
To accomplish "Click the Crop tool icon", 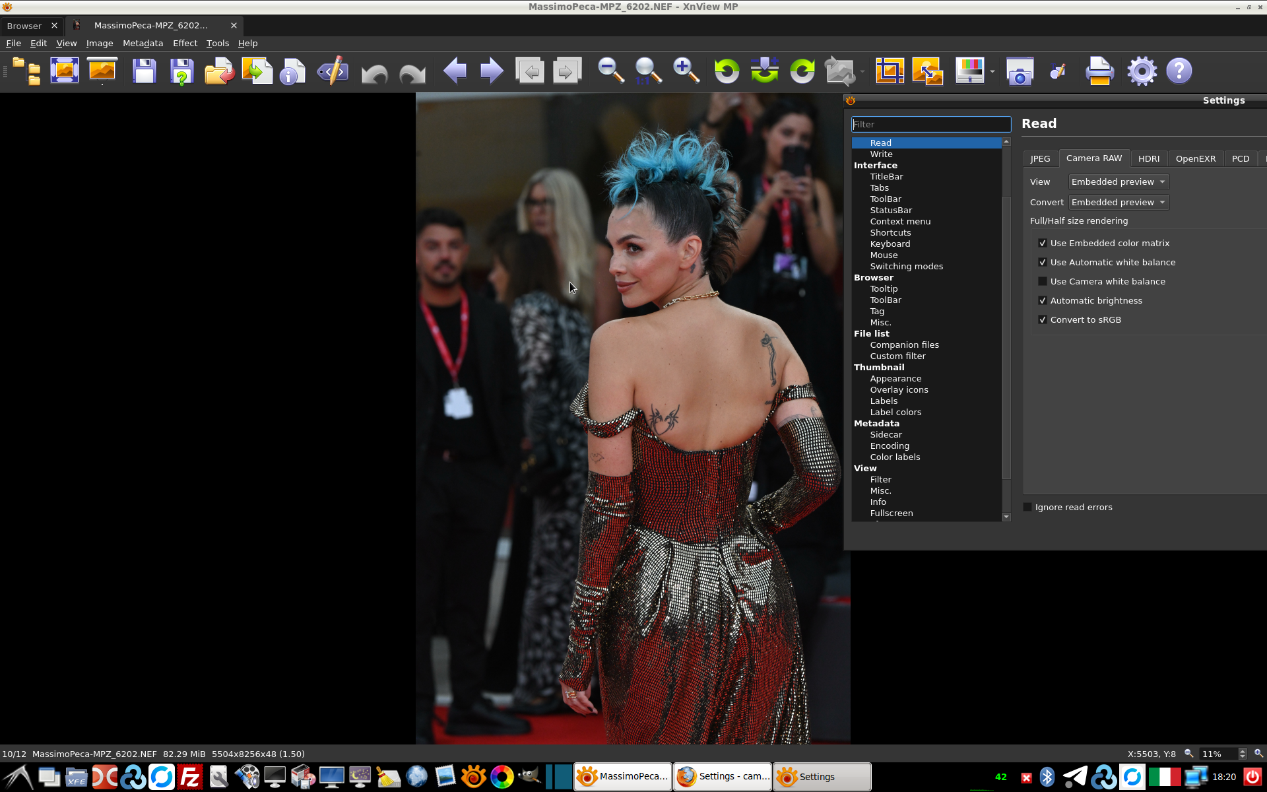I will [890, 71].
